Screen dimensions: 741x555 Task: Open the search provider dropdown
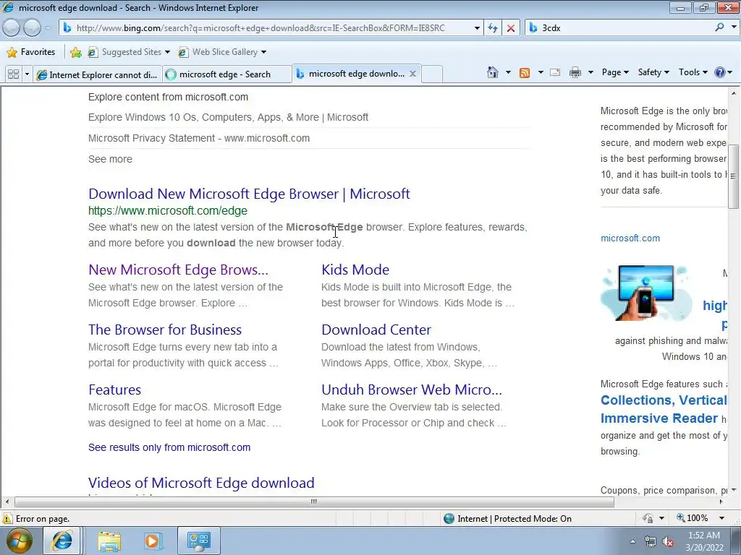pyautogui.click(x=734, y=27)
